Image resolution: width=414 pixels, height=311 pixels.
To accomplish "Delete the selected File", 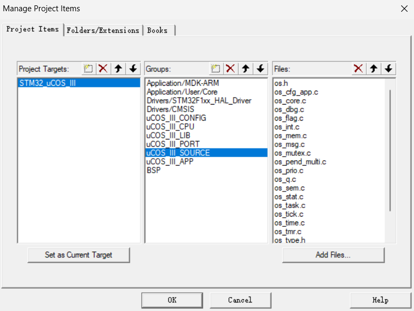I will pyautogui.click(x=359, y=69).
